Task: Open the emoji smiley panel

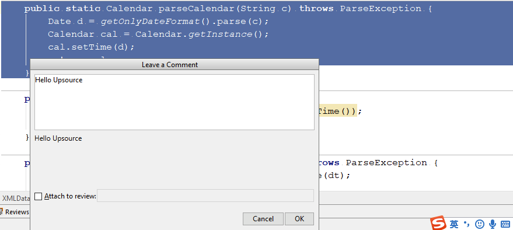Action: point(479,224)
